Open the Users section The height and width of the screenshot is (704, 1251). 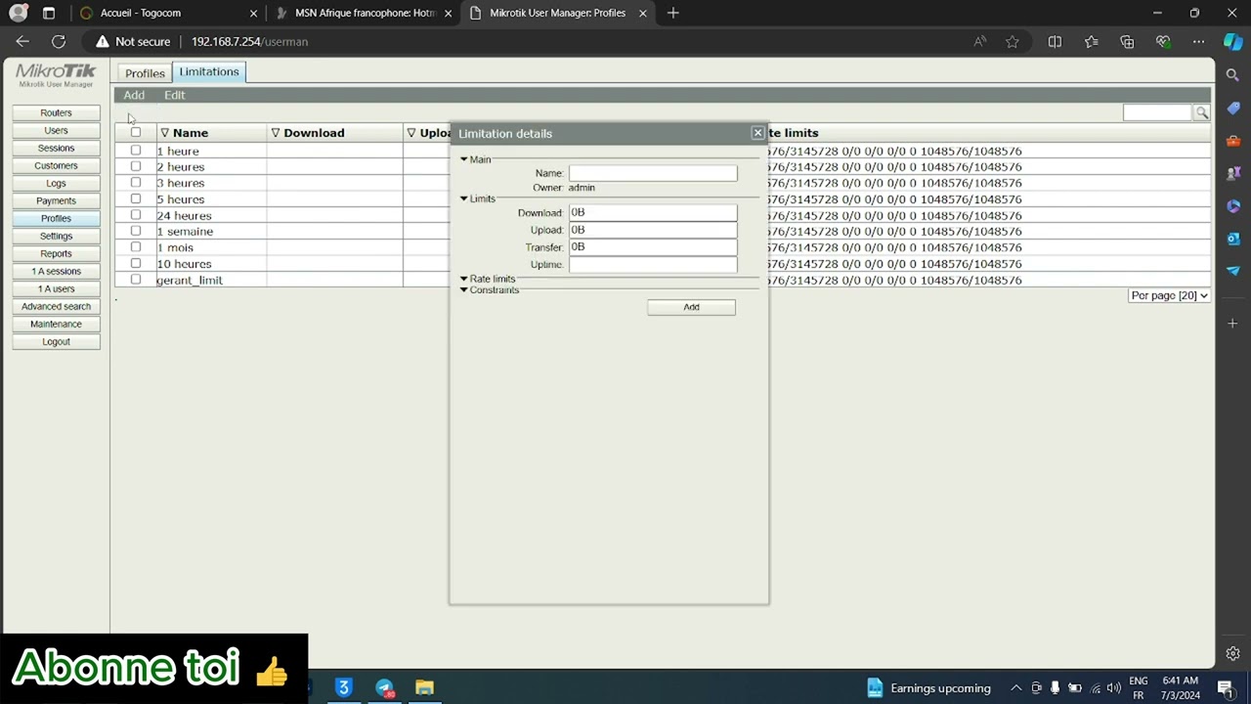point(56,130)
